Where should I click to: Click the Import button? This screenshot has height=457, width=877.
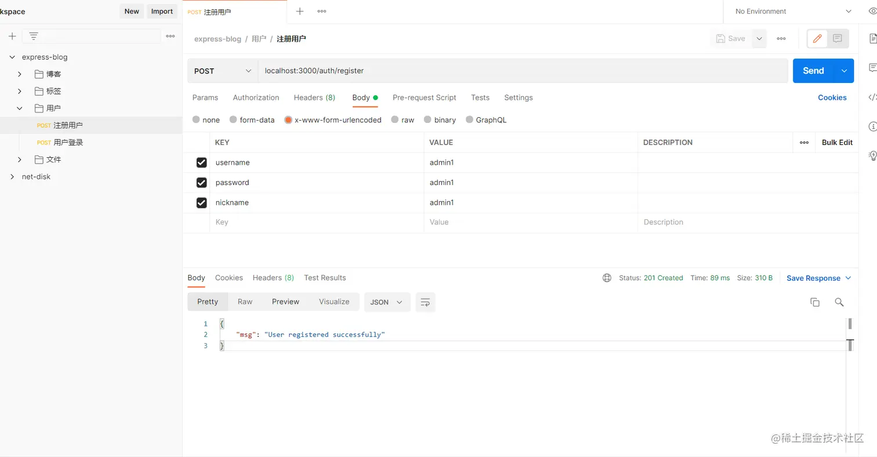(162, 11)
